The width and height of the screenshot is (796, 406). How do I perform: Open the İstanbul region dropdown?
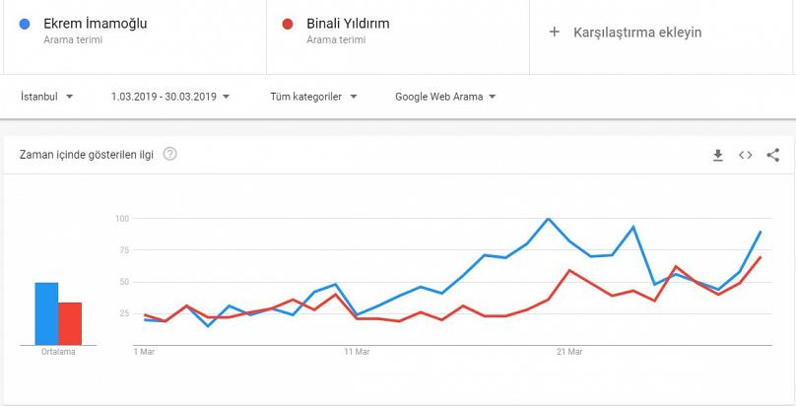(46, 97)
